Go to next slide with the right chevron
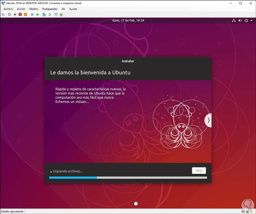The height and width of the screenshot is (214, 256). (x=208, y=120)
